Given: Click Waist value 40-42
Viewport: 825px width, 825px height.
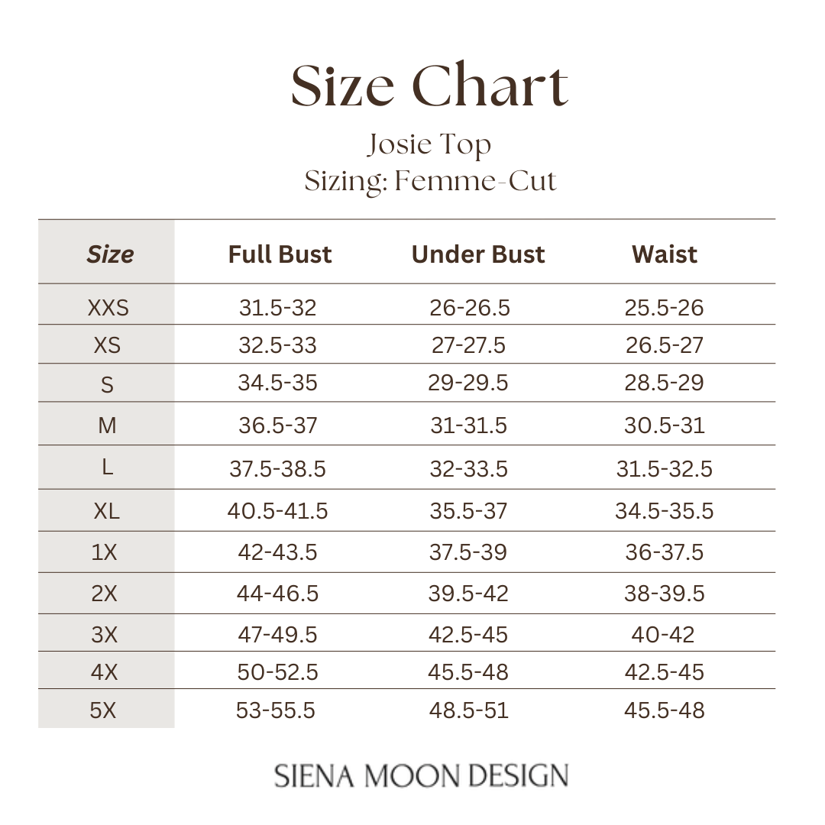Looking at the screenshot, I should tap(663, 635).
